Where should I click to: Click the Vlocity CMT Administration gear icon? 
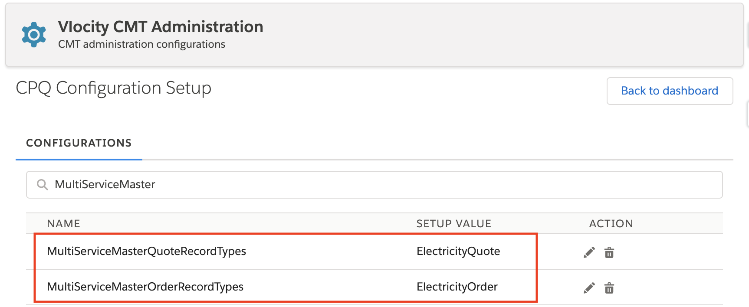(34, 35)
